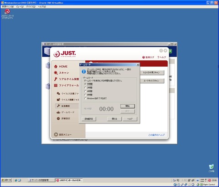Image resolution: width=219 pixels, height=187 pixels.
Task: Click the blue information icon in dialog
Action: point(84,71)
